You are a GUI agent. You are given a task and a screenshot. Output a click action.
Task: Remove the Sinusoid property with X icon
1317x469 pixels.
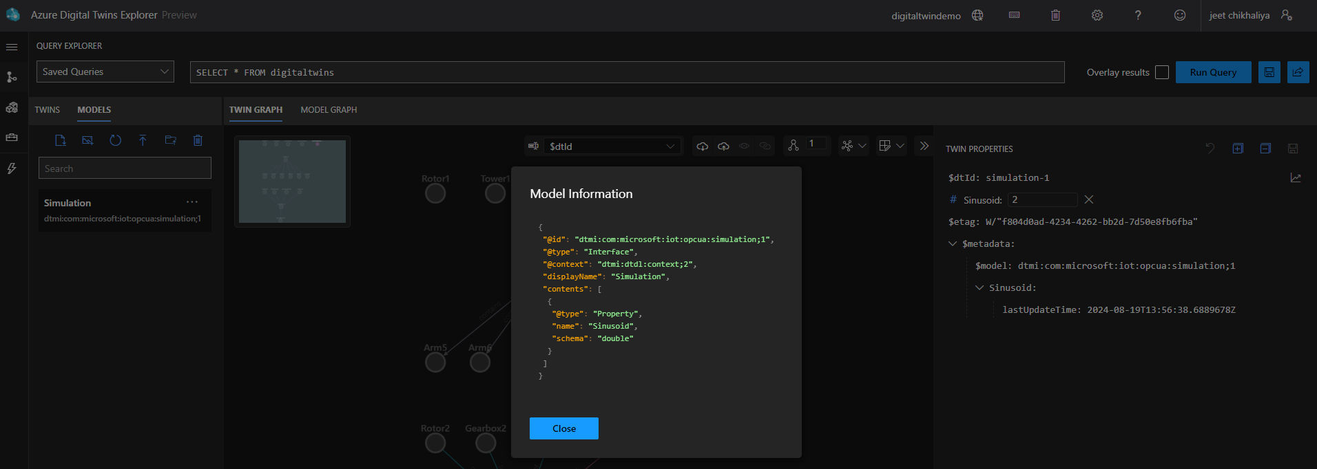click(x=1089, y=199)
